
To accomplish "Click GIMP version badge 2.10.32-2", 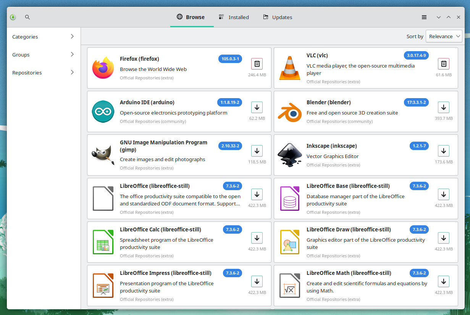I will pyautogui.click(x=230, y=146).
